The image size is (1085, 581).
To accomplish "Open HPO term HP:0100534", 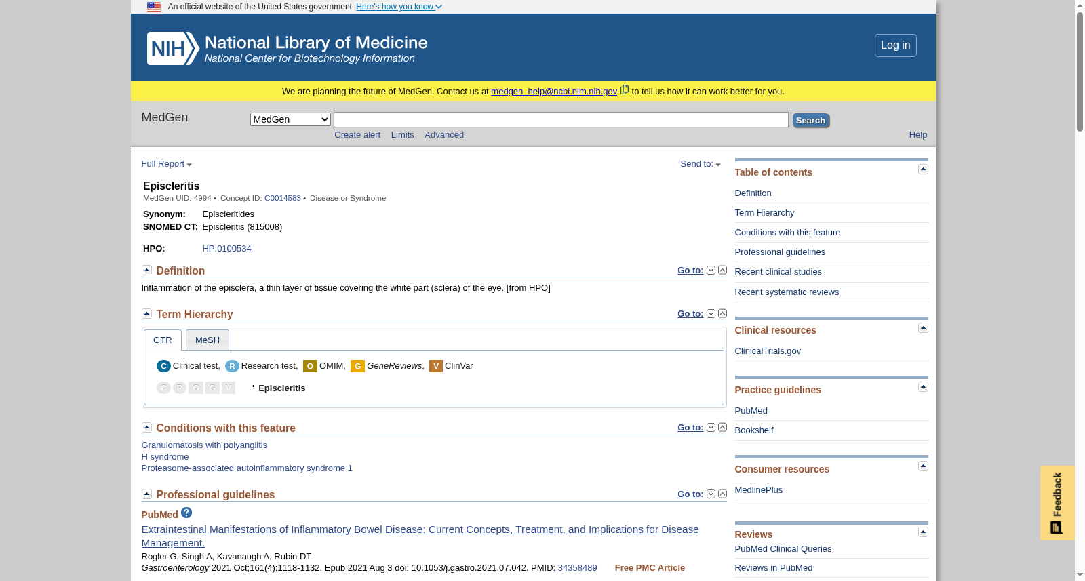I will (226, 249).
